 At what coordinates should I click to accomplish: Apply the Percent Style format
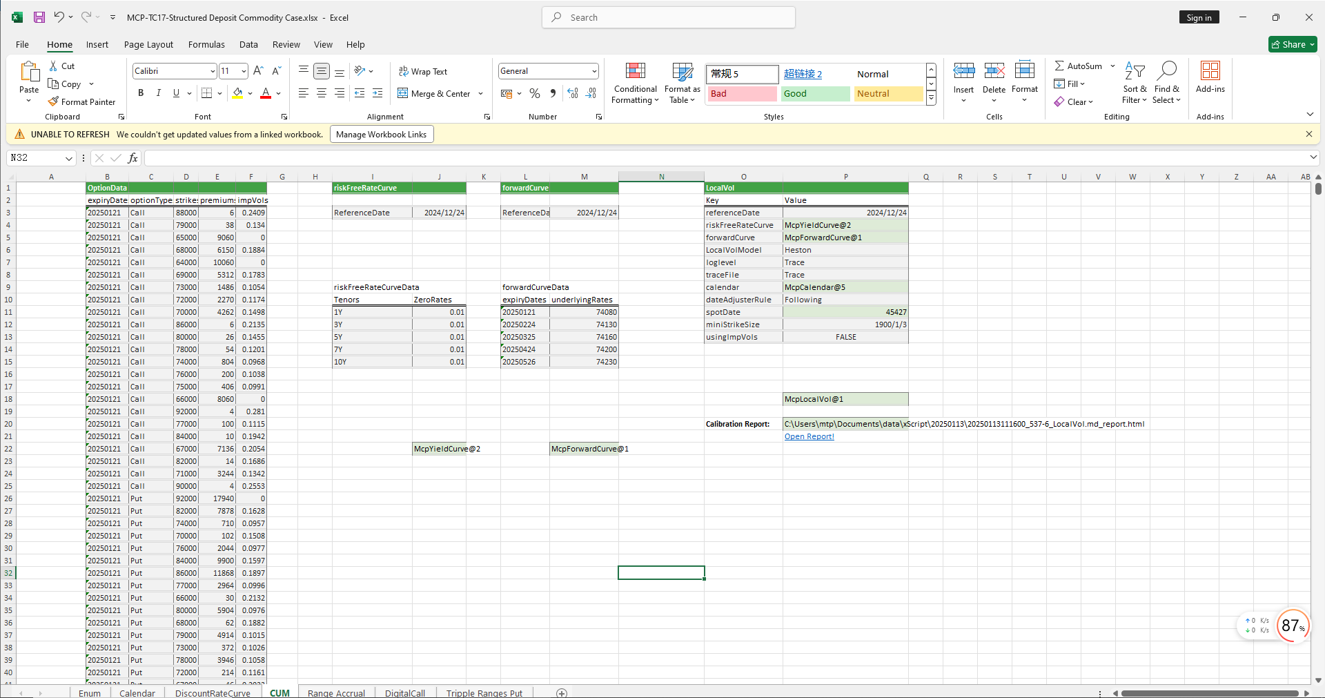535,93
